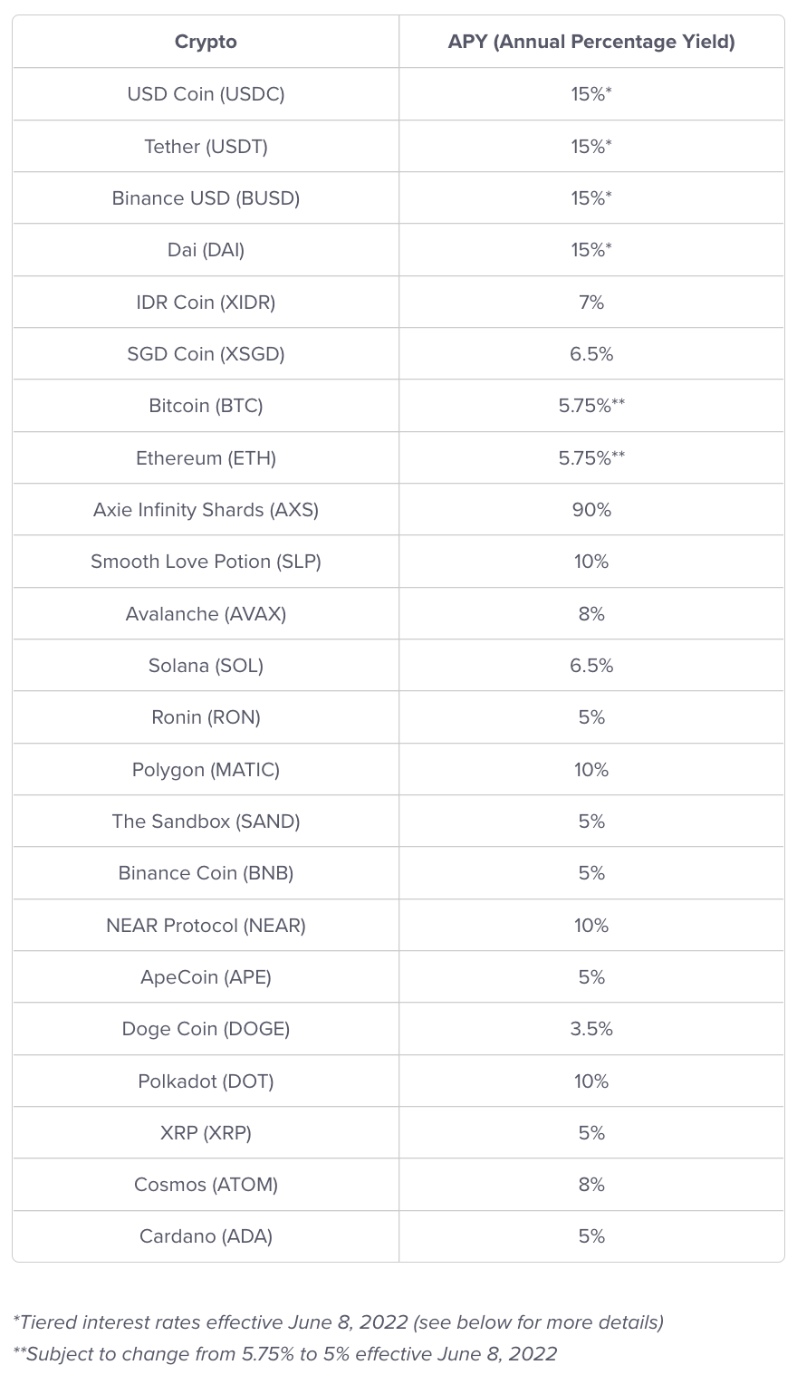The image size is (797, 1384).
Task: Select the Dai (DAI) cell
Action: tap(206, 250)
